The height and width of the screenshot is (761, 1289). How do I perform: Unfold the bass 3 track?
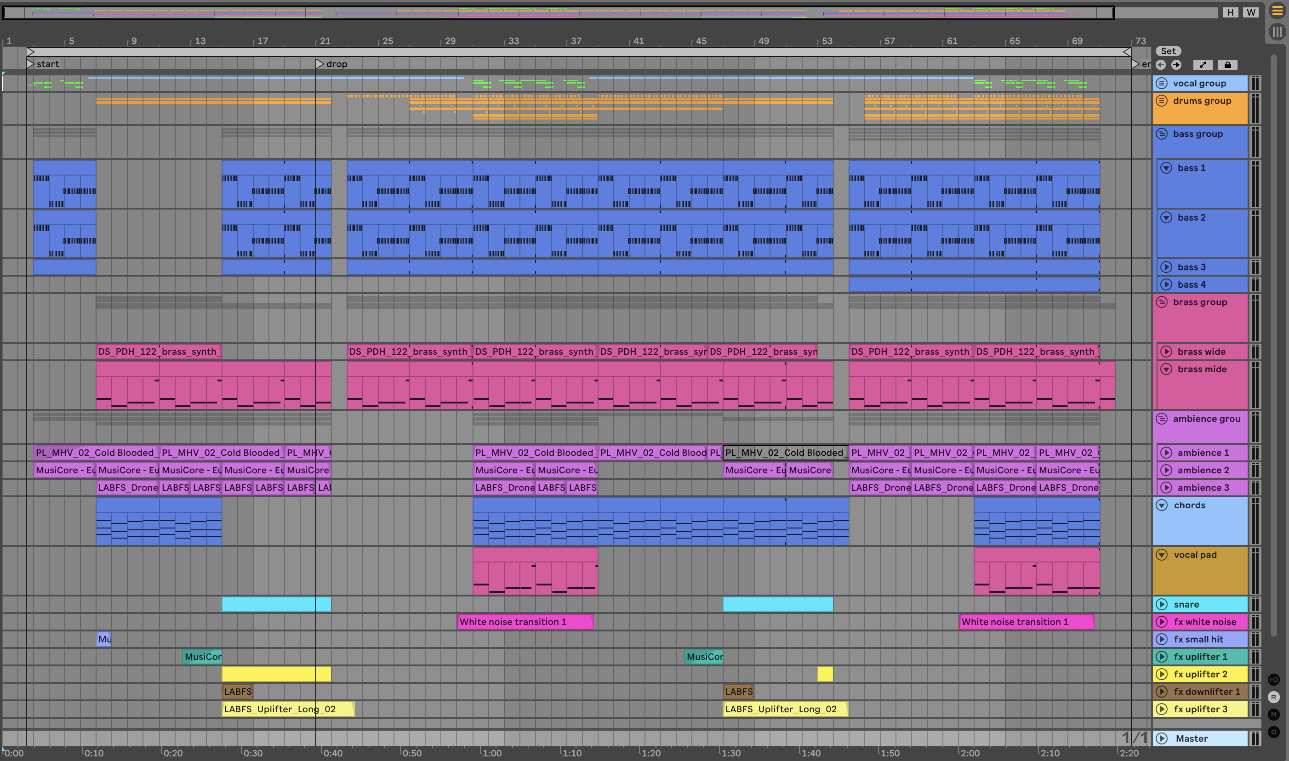tap(1166, 267)
